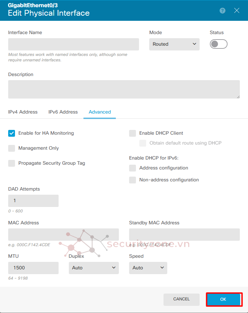Expand the Speed dropdown
The width and height of the screenshot is (248, 313).
click(148, 268)
